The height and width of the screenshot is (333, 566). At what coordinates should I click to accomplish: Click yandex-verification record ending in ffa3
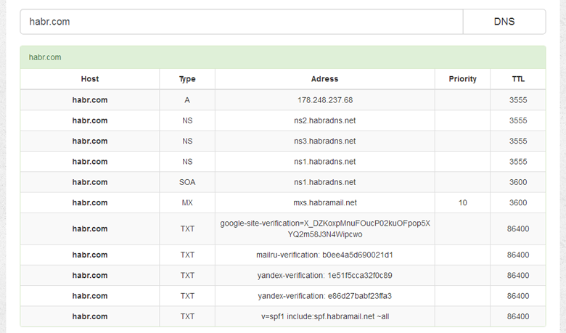[x=324, y=296]
